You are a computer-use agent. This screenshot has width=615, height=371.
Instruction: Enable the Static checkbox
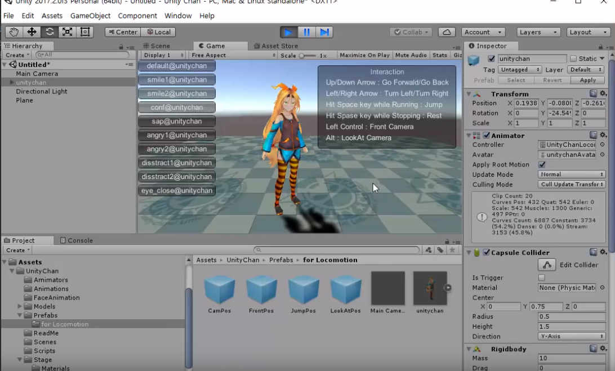(x=573, y=59)
